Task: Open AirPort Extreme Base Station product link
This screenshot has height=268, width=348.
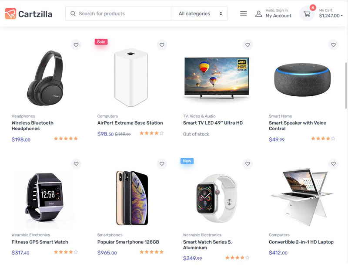Action: (x=130, y=123)
